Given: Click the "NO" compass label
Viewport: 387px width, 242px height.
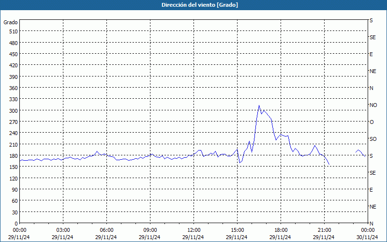Looking at the screenshot, I should point(373,105).
